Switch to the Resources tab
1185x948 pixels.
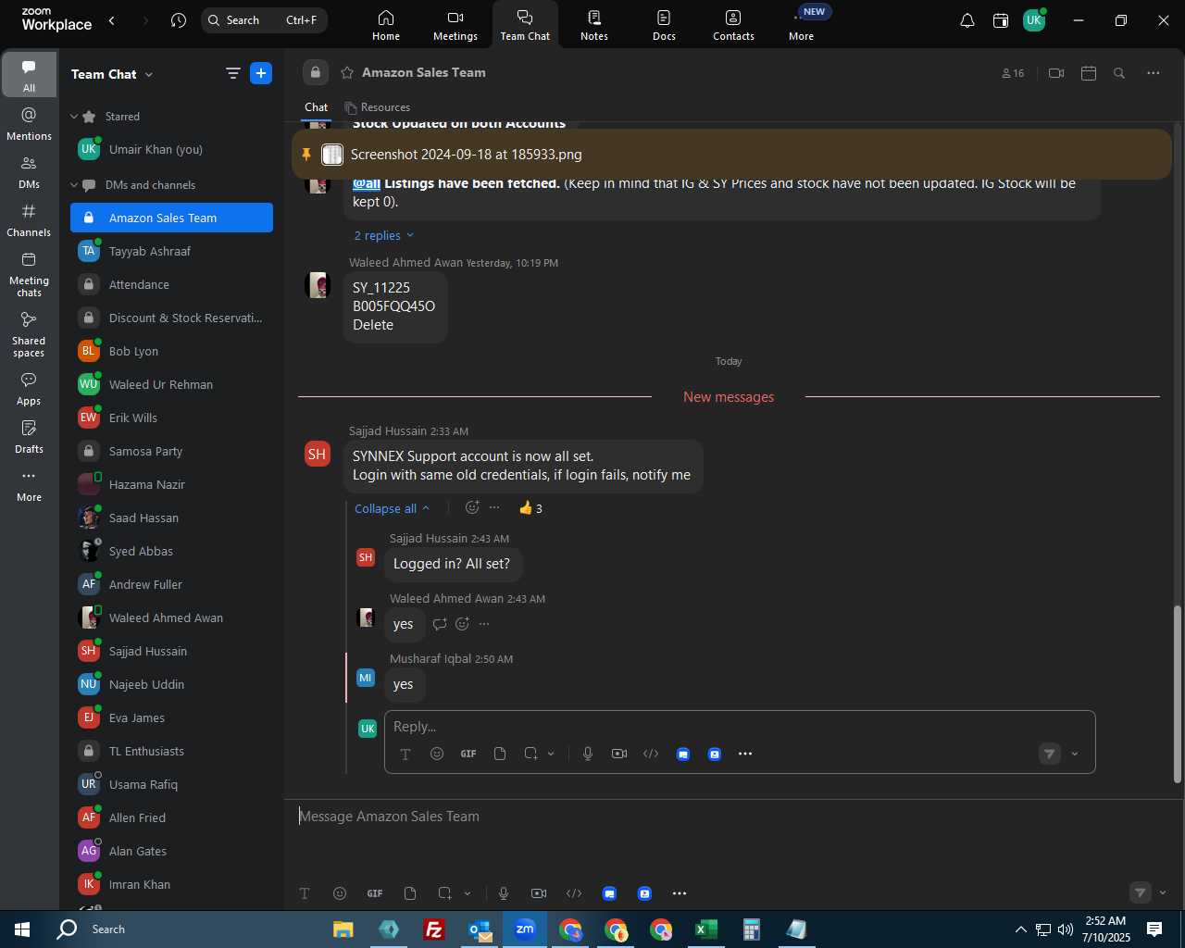[378, 107]
